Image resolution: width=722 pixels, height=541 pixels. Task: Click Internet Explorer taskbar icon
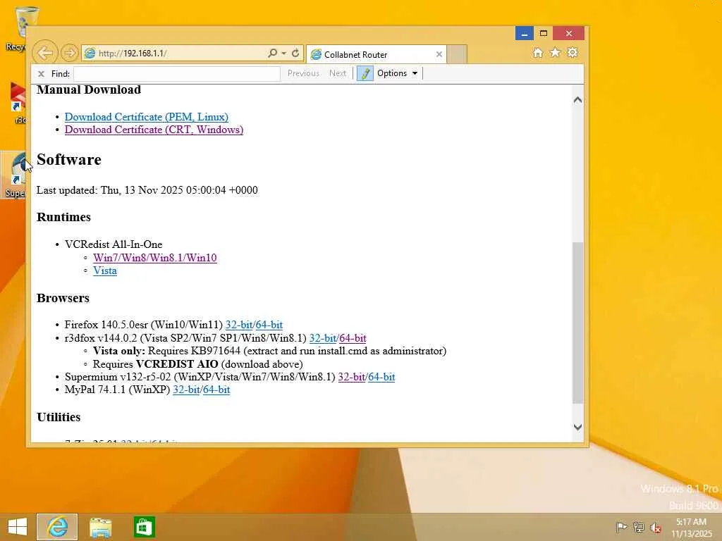58,527
